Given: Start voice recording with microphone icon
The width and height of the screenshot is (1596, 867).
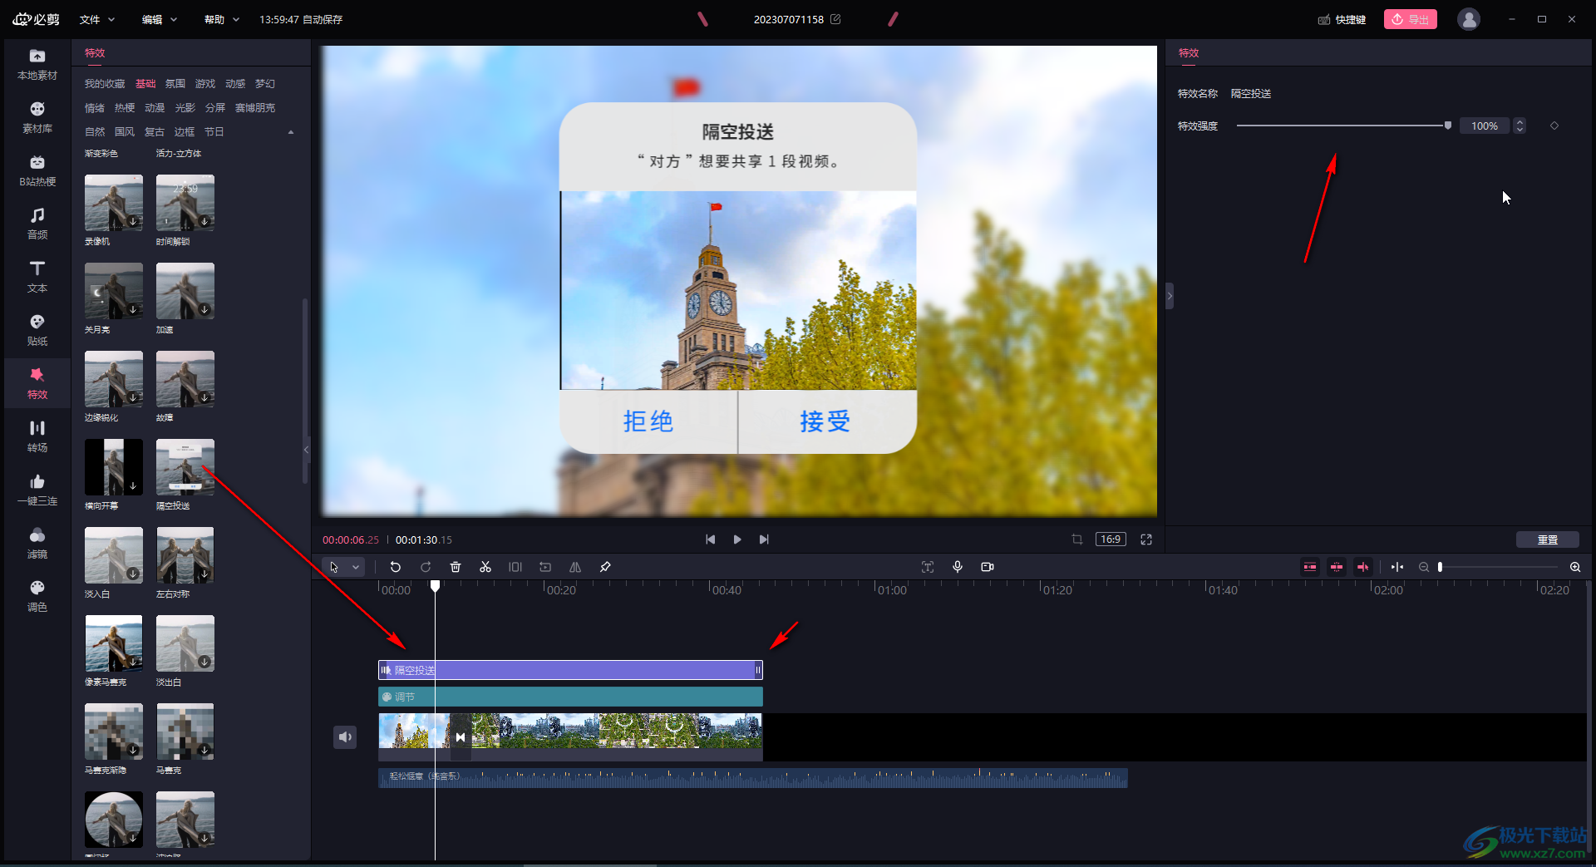Looking at the screenshot, I should coord(958,567).
